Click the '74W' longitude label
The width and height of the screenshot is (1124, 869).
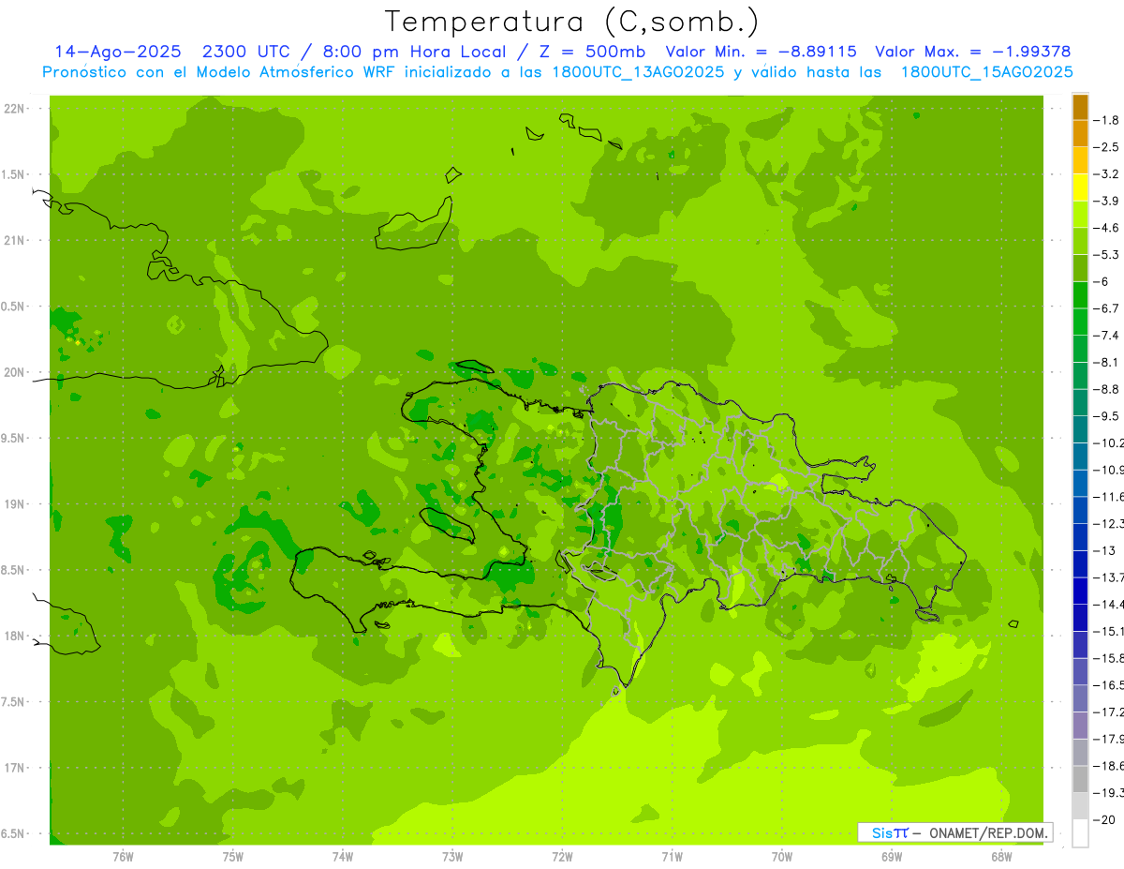pos(343,856)
